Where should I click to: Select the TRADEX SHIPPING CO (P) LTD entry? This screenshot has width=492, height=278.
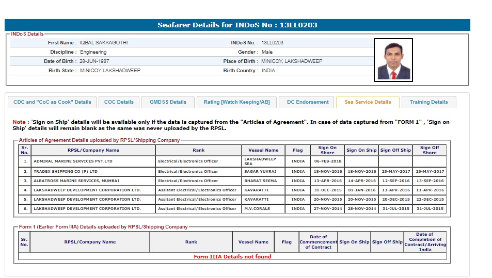point(65,171)
